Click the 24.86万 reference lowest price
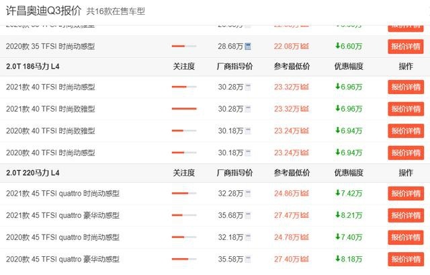This screenshot has width=430, height=275. click(287, 194)
